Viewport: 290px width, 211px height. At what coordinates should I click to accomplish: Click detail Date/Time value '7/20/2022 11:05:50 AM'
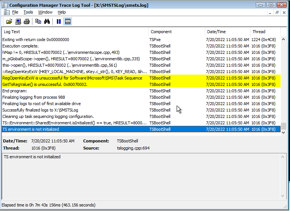(53, 141)
